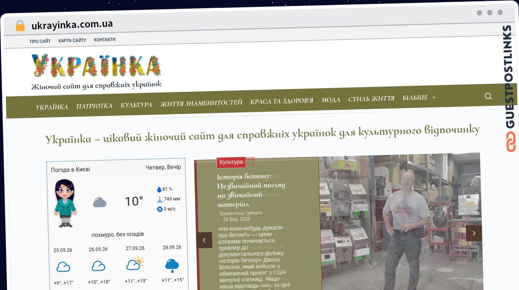Click author name Валентина Гречуха
Screen dimensions: 519x290
point(241,213)
